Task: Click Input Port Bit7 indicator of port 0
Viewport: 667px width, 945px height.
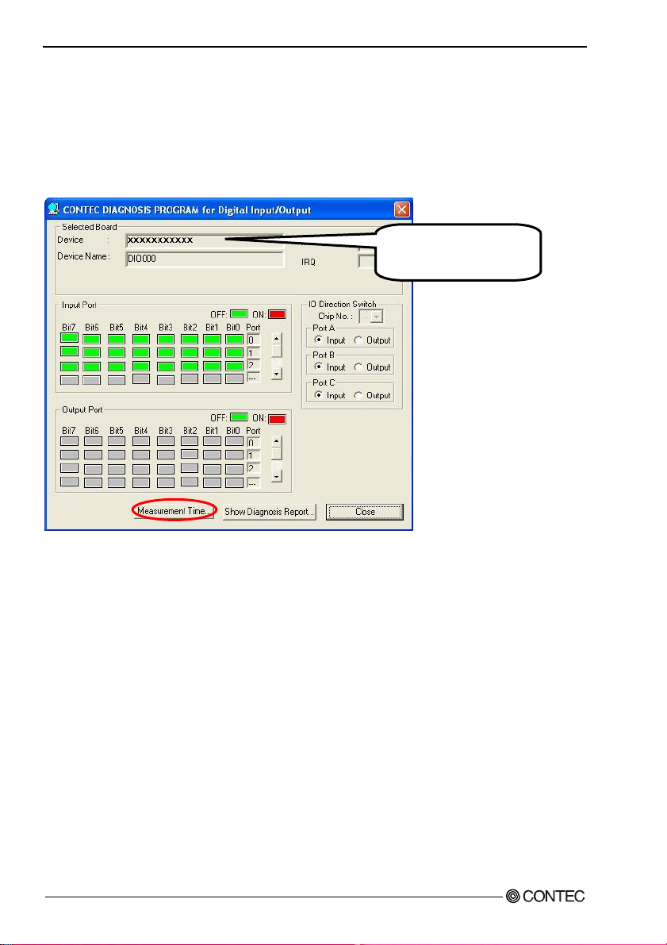Action: [x=69, y=337]
